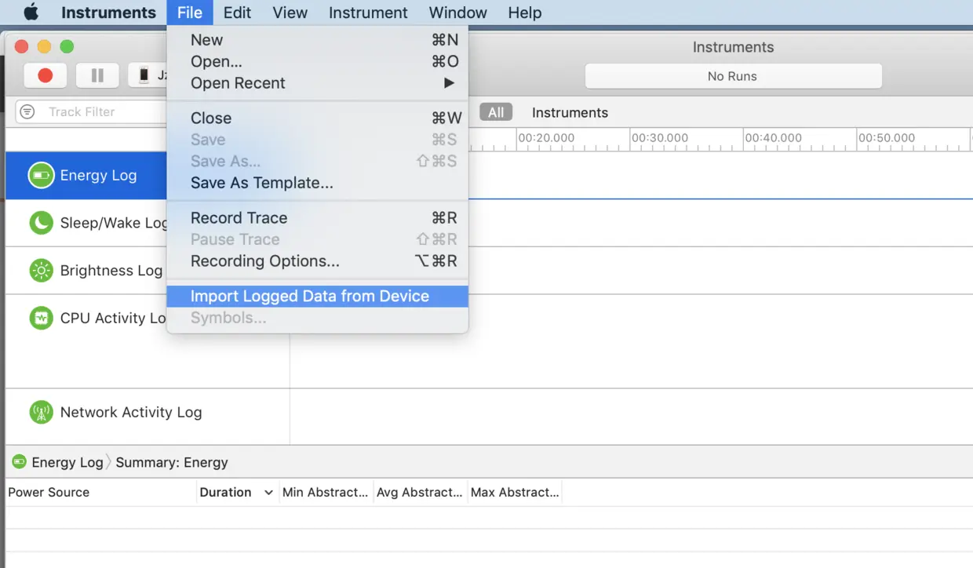Click the 00:30.000 timeline ruler mark

coord(660,138)
